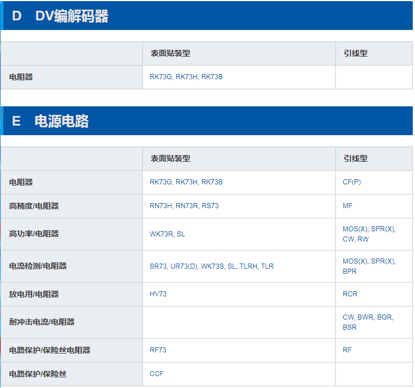Screen dimensions: 415x388
Task: Open SL link in 电流检测/电阻器 row
Action: click(x=232, y=266)
